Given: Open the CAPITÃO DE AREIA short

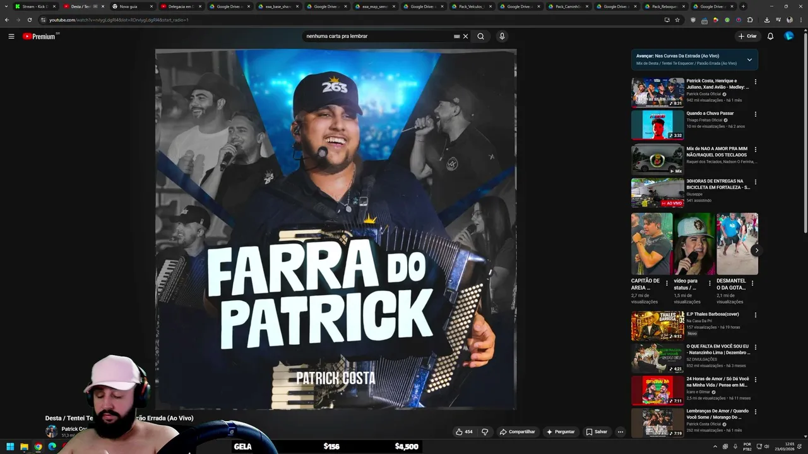Looking at the screenshot, I should click(652, 243).
